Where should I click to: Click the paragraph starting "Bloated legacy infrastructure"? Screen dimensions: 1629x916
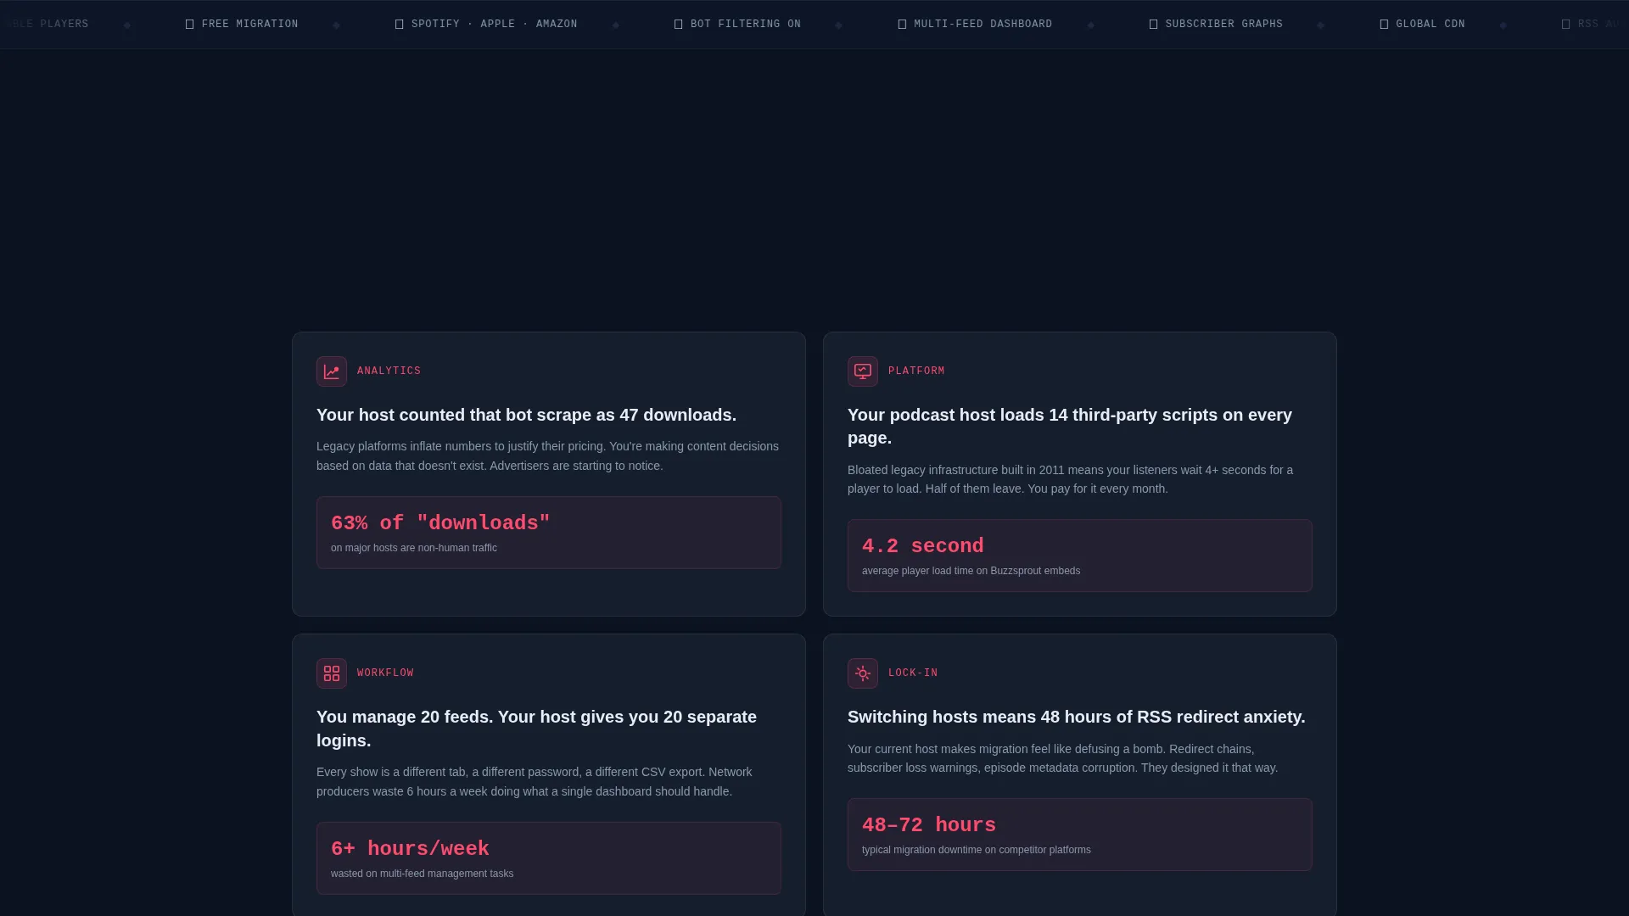tap(1070, 479)
